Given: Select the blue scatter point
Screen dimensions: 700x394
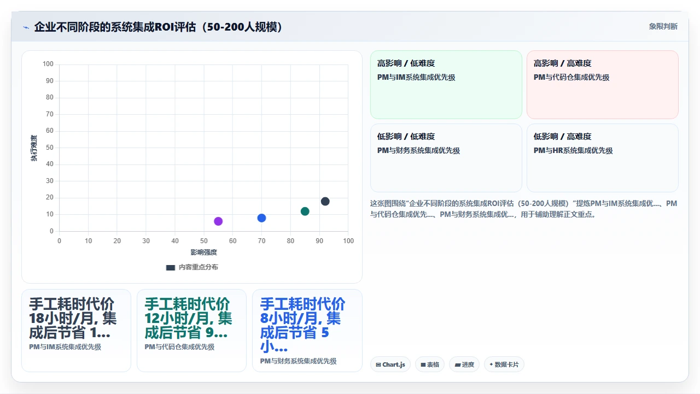Looking at the screenshot, I should coord(261,218).
